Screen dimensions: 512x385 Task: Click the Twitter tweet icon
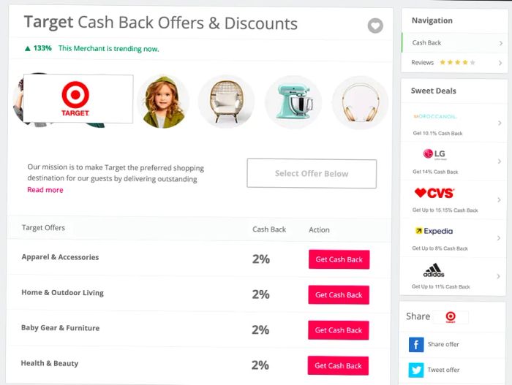416,370
